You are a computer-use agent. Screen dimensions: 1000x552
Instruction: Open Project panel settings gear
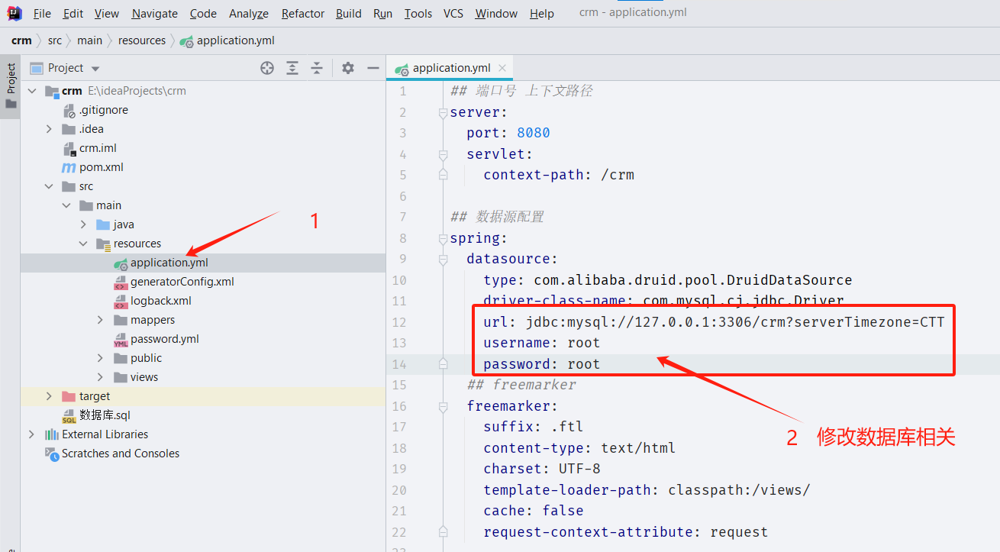[x=348, y=68]
